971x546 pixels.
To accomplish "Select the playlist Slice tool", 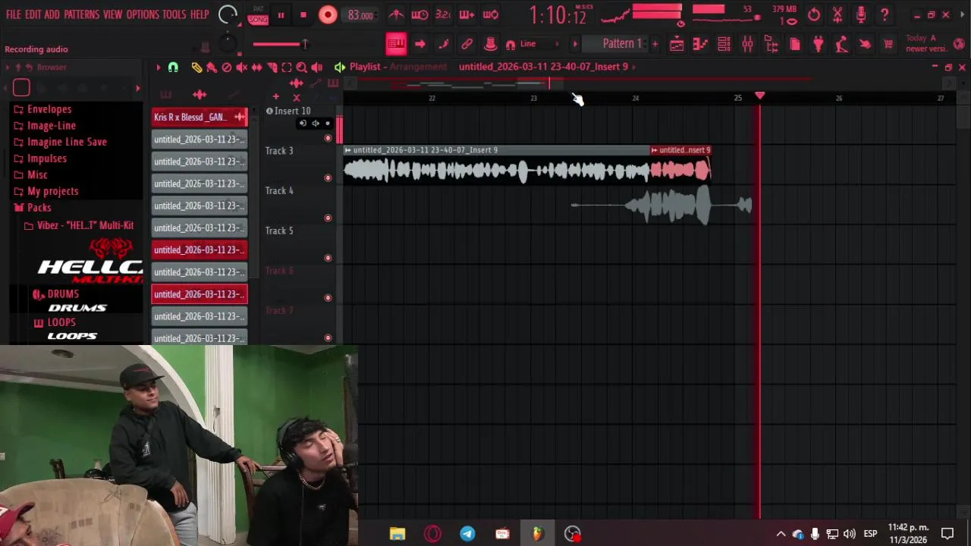I will [272, 67].
